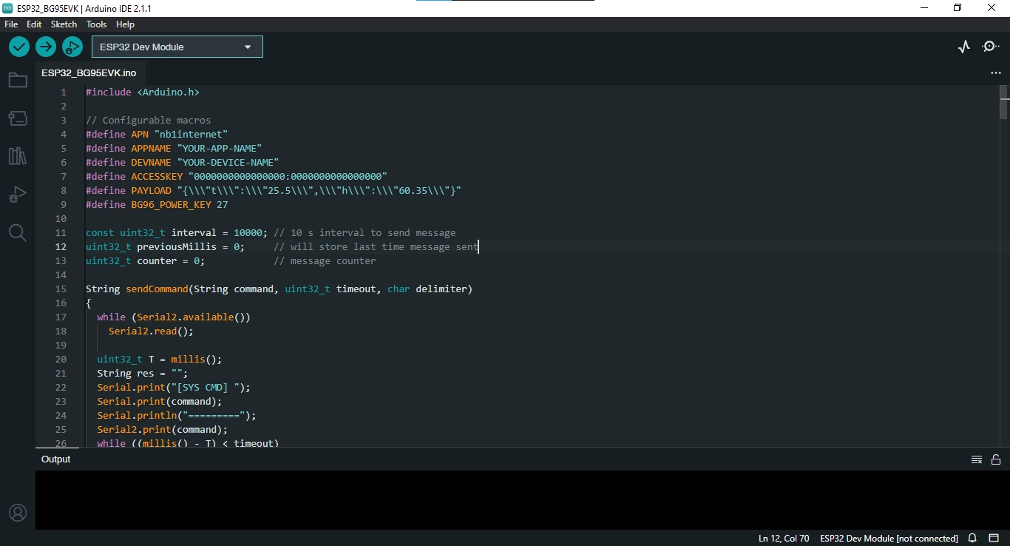Screen dimensions: 1010x546
Task: Launch the Serial Plotter
Action: (963, 47)
